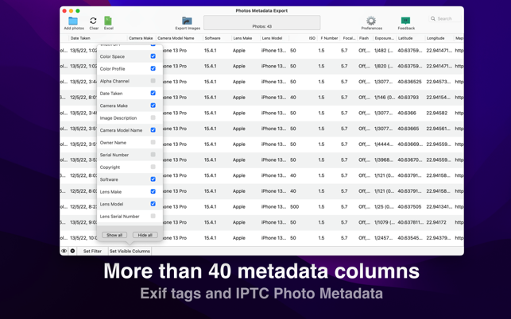This screenshot has width=511, height=319.
Task: Uncheck Camera Model Name checkbox
Action: (x=153, y=130)
